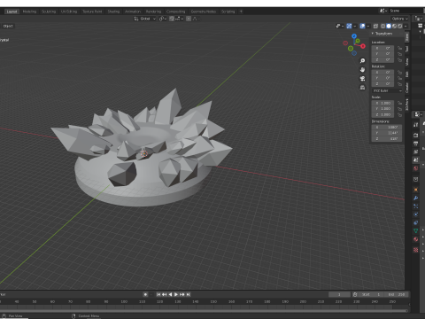Click the red X axis on navigation gizmo
The height and width of the screenshot is (319, 425).
pyautogui.click(x=363, y=46)
